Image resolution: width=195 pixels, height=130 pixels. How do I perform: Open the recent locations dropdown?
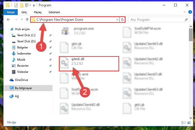[x=22, y=20]
